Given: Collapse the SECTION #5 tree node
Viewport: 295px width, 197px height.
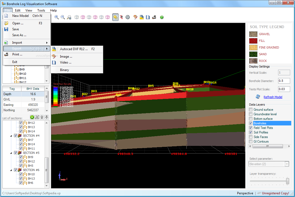Looking at the screenshot, I should (11, 153).
